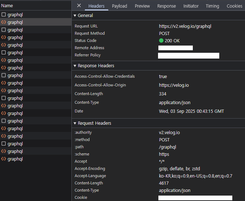The width and height of the screenshot is (245, 201).
Task: Click the Date header name
Action: [x=79, y=111]
